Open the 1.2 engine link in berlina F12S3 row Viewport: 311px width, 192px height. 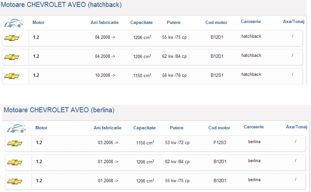click(x=39, y=142)
